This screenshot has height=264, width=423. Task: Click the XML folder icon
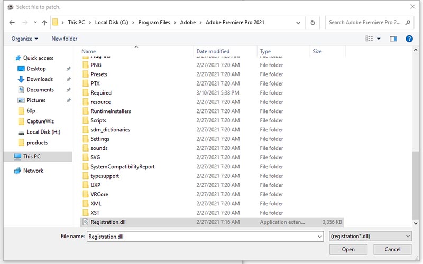coord(86,203)
